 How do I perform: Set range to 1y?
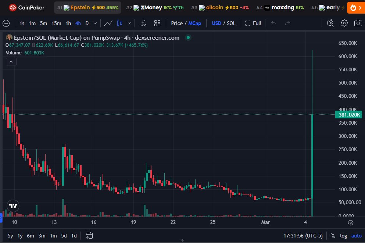click(20, 236)
